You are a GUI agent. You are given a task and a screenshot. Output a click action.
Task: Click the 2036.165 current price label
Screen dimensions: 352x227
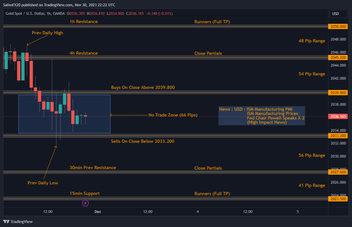point(338,116)
